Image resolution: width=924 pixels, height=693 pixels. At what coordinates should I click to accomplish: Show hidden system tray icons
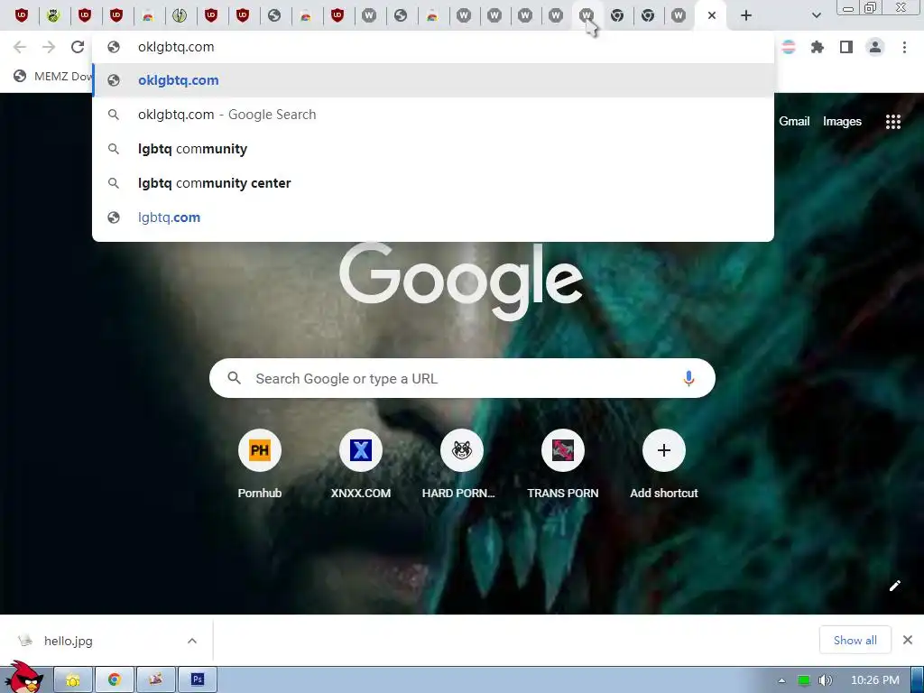(782, 680)
